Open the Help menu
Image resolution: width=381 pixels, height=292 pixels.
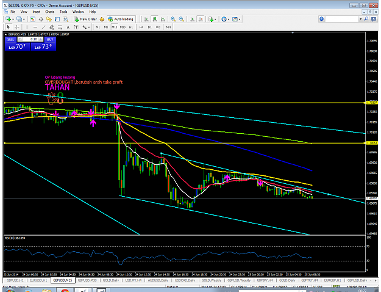[x=92, y=12]
